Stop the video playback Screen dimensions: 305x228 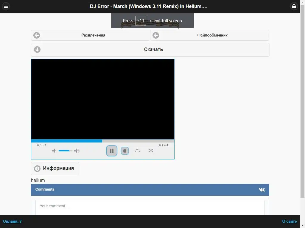[125, 151]
